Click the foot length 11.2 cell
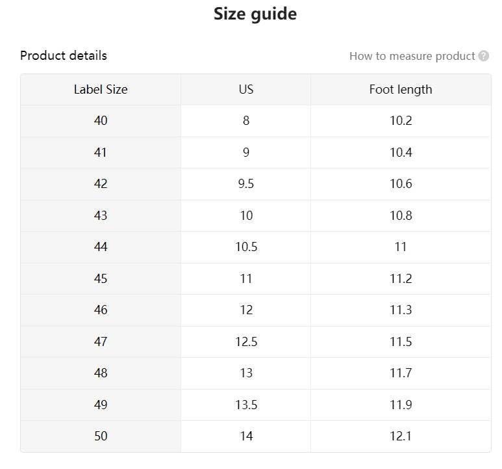Screen dimensions: 502x469 click(x=401, y=279)
